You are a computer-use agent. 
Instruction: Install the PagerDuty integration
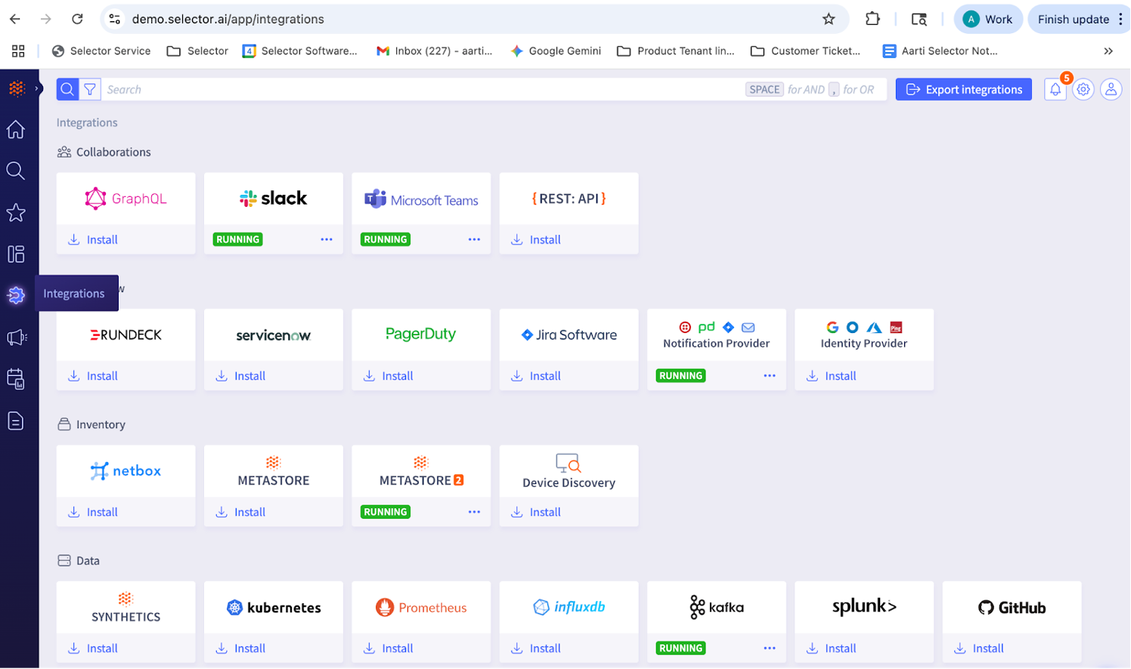click(x=389, y=376)
